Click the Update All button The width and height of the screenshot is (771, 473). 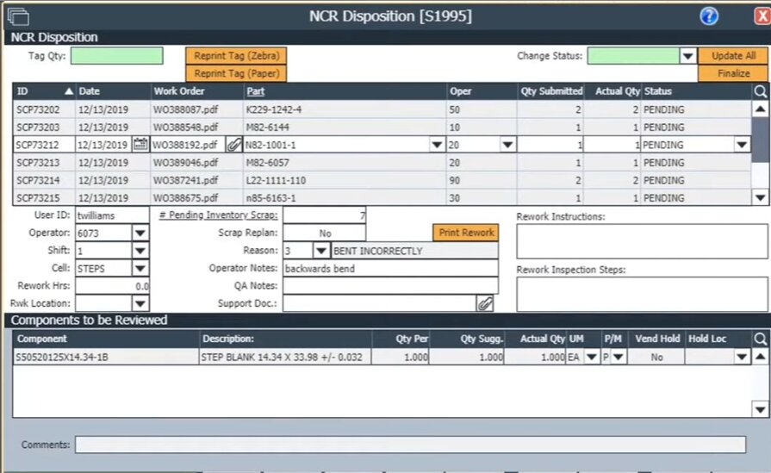(733, 55)
